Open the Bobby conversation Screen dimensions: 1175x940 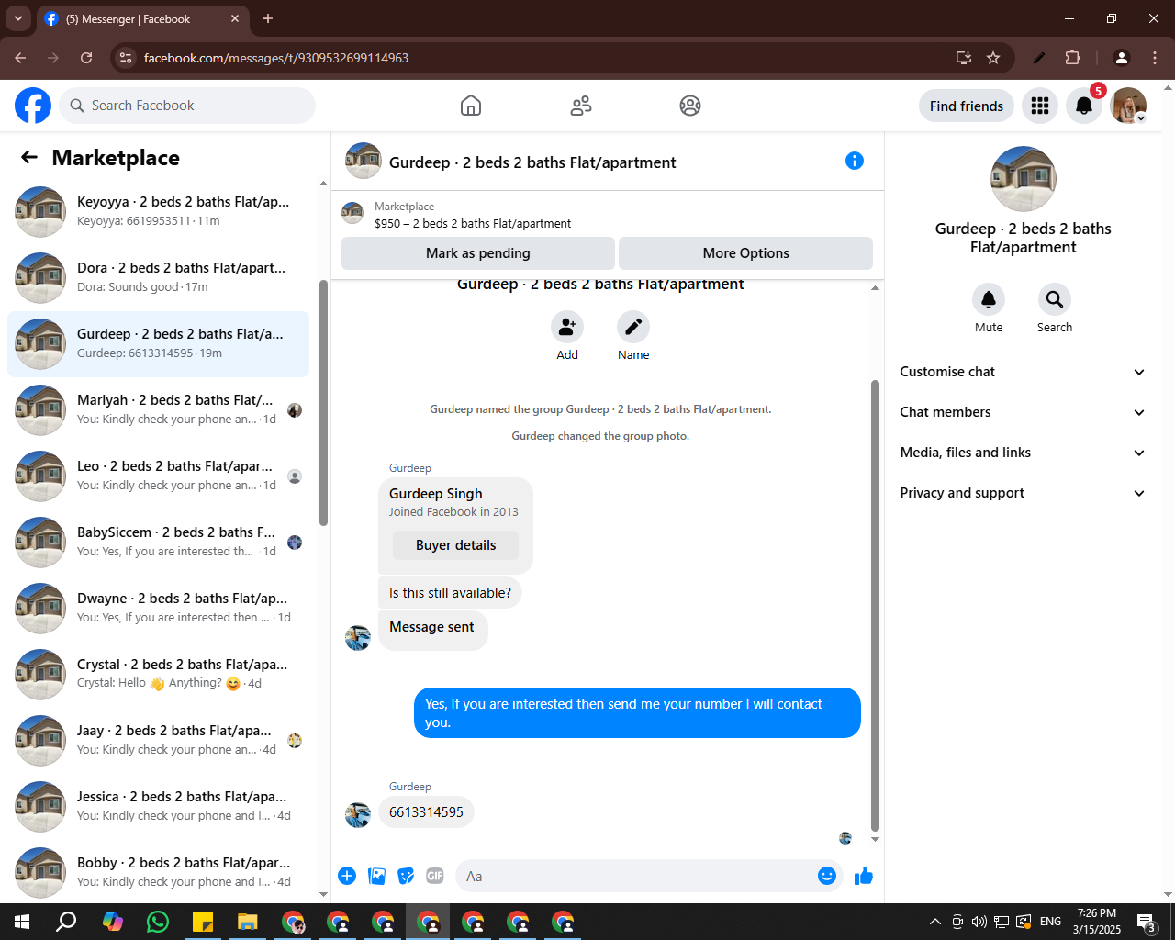coord(158,873)
